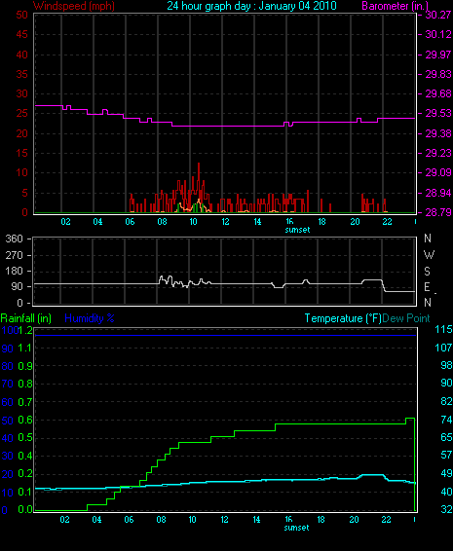Click temperature scale value 98

[446, 365]
